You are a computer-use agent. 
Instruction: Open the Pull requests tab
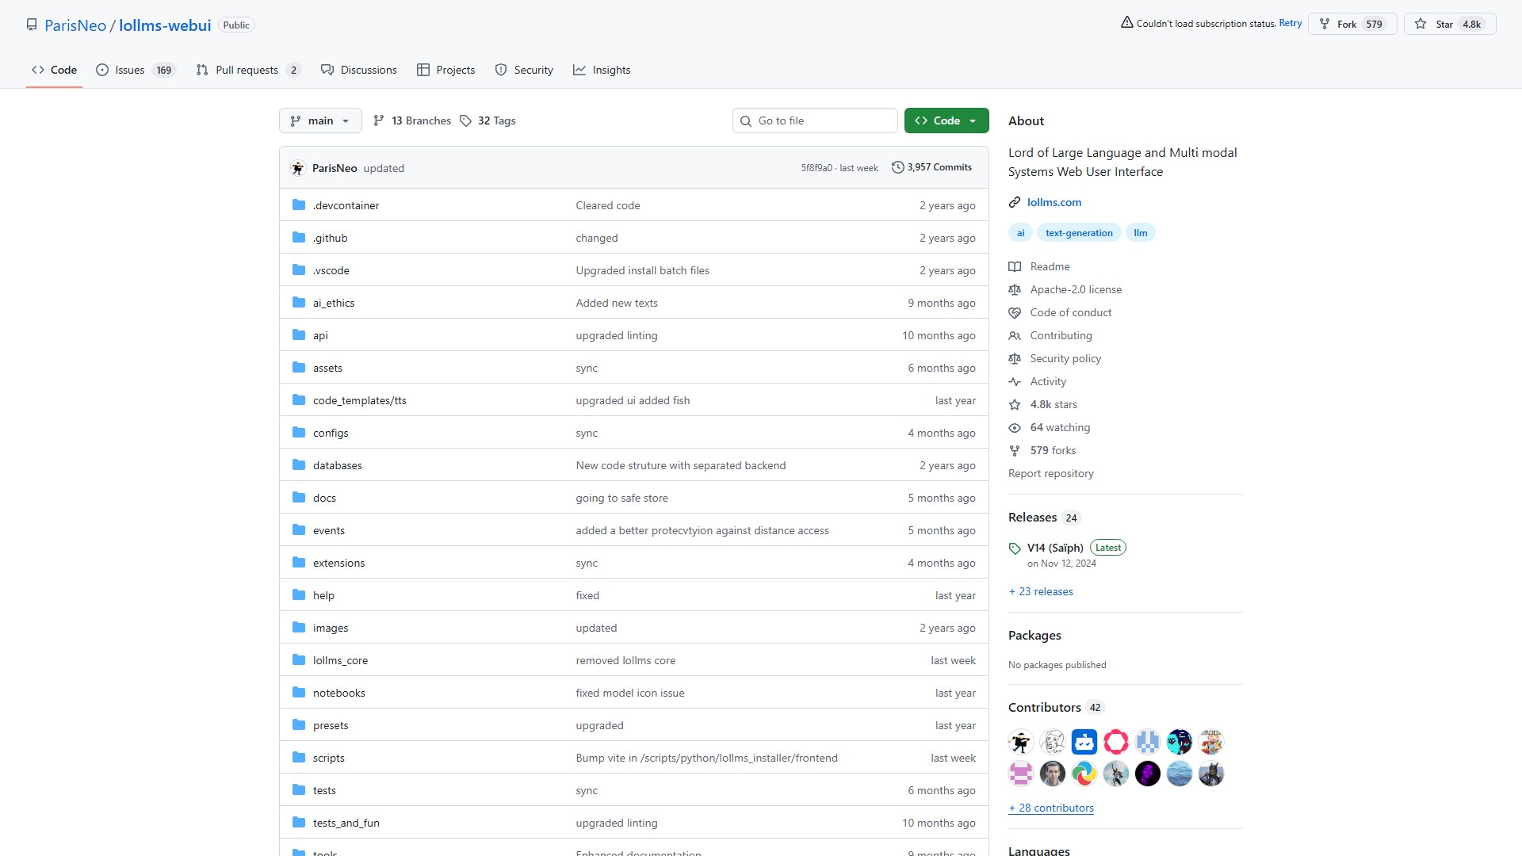point(247,70)
